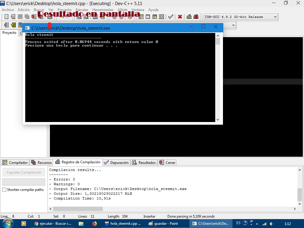
Task: Click console window scroll down arrow
Action: coord(218,120)
